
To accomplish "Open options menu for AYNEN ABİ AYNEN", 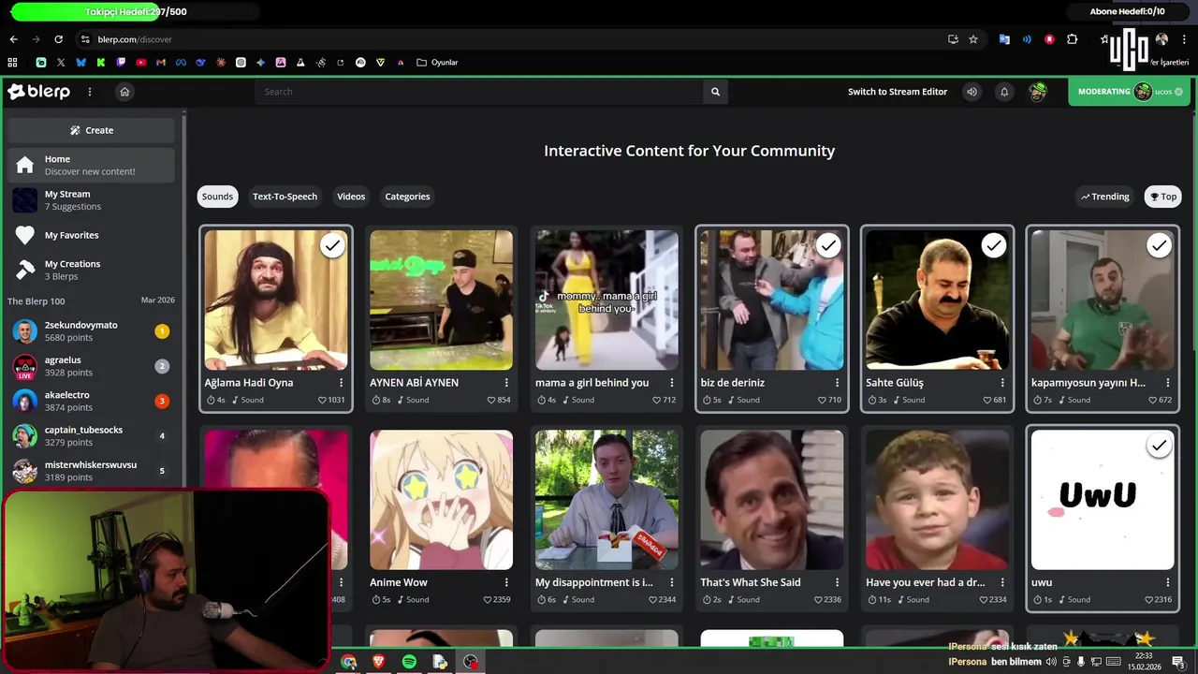I will coord(506,383).
